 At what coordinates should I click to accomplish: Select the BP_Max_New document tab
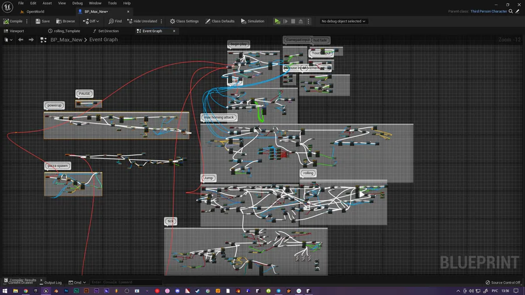pyautogui.click(x=96, y=12)
